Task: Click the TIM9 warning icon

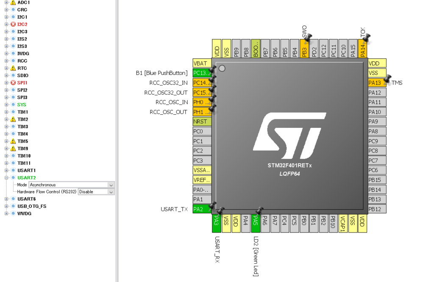Action: (13, 149)
